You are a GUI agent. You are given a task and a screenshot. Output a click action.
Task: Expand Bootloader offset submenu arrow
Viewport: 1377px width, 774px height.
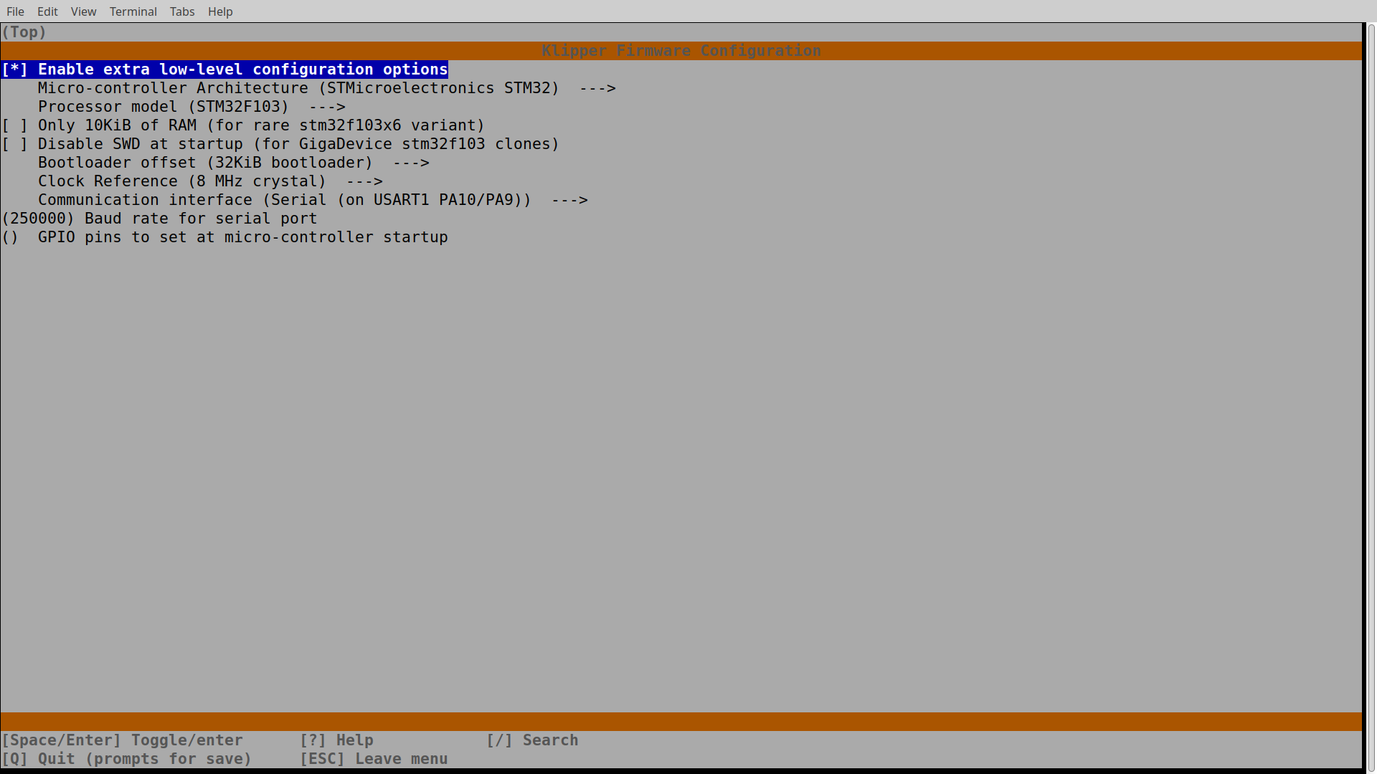[411, 163]
